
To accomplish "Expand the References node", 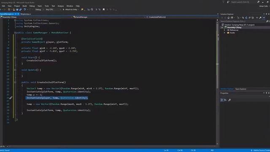I will tap(224, 30).
